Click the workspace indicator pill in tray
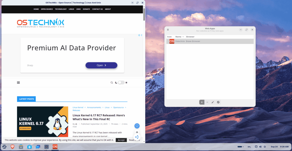292x151 pixels. tap(240, 147)
